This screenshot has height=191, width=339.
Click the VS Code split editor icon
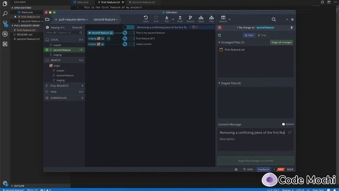coord(329,2)
